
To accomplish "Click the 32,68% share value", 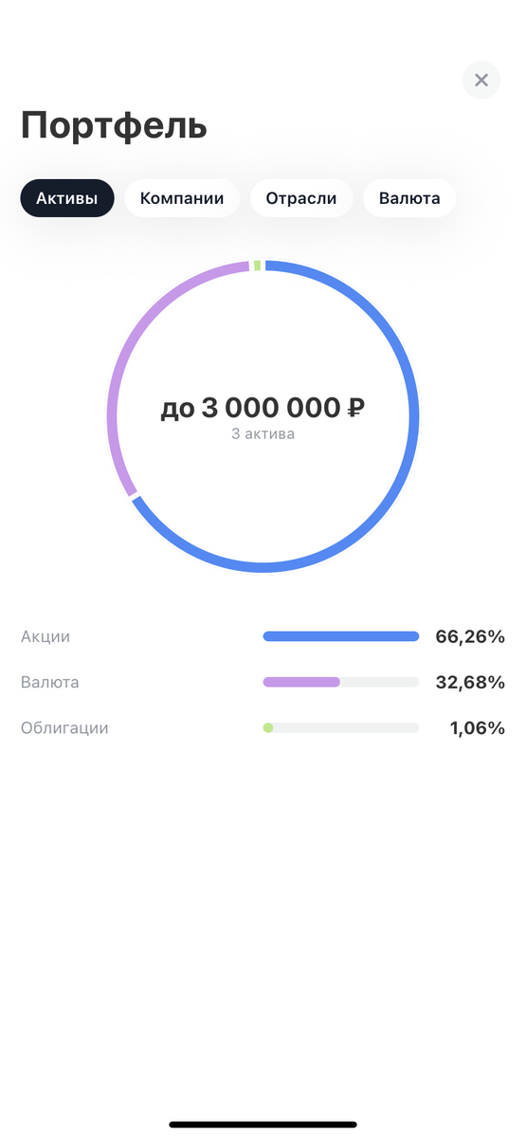I will (x=470, y=682).
